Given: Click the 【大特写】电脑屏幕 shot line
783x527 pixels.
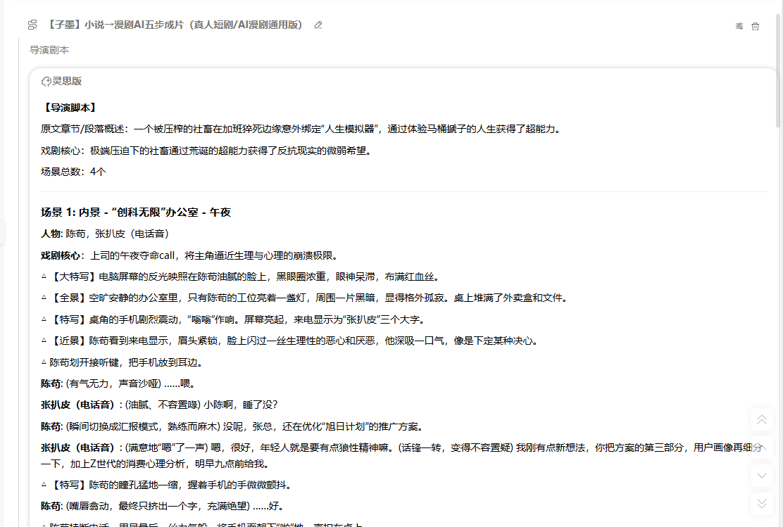Looking at the screenshot, I should pos(242,277).
